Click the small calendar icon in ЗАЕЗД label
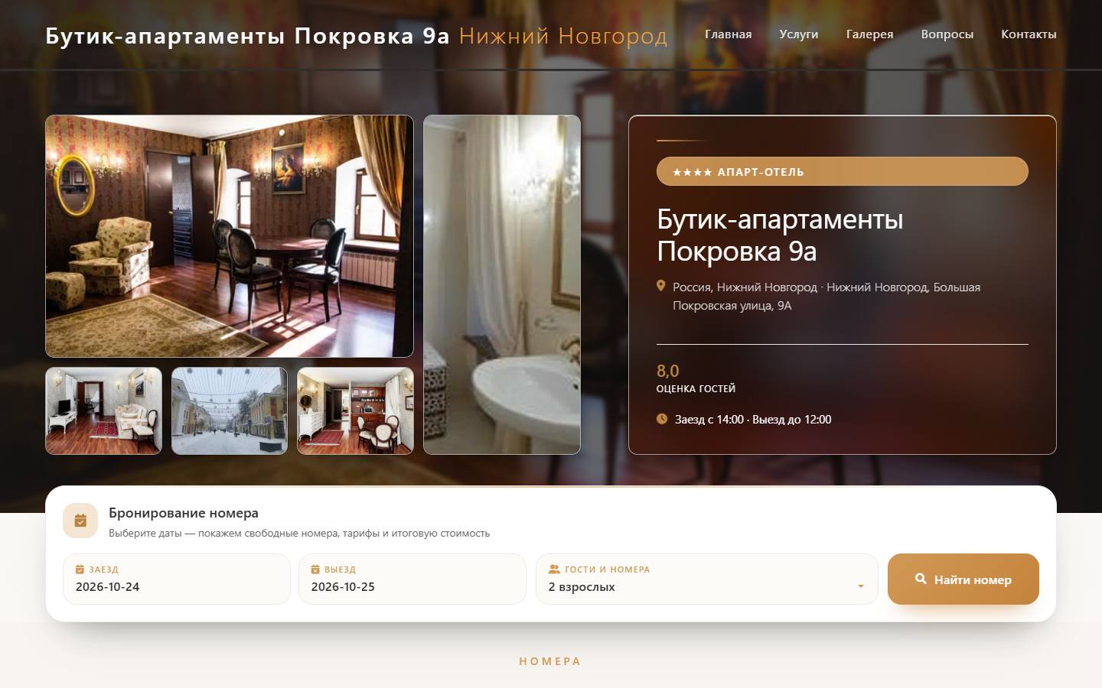The height and width of the screenshot is (688, 1102). pyautogui.click(x=80, y=569)
